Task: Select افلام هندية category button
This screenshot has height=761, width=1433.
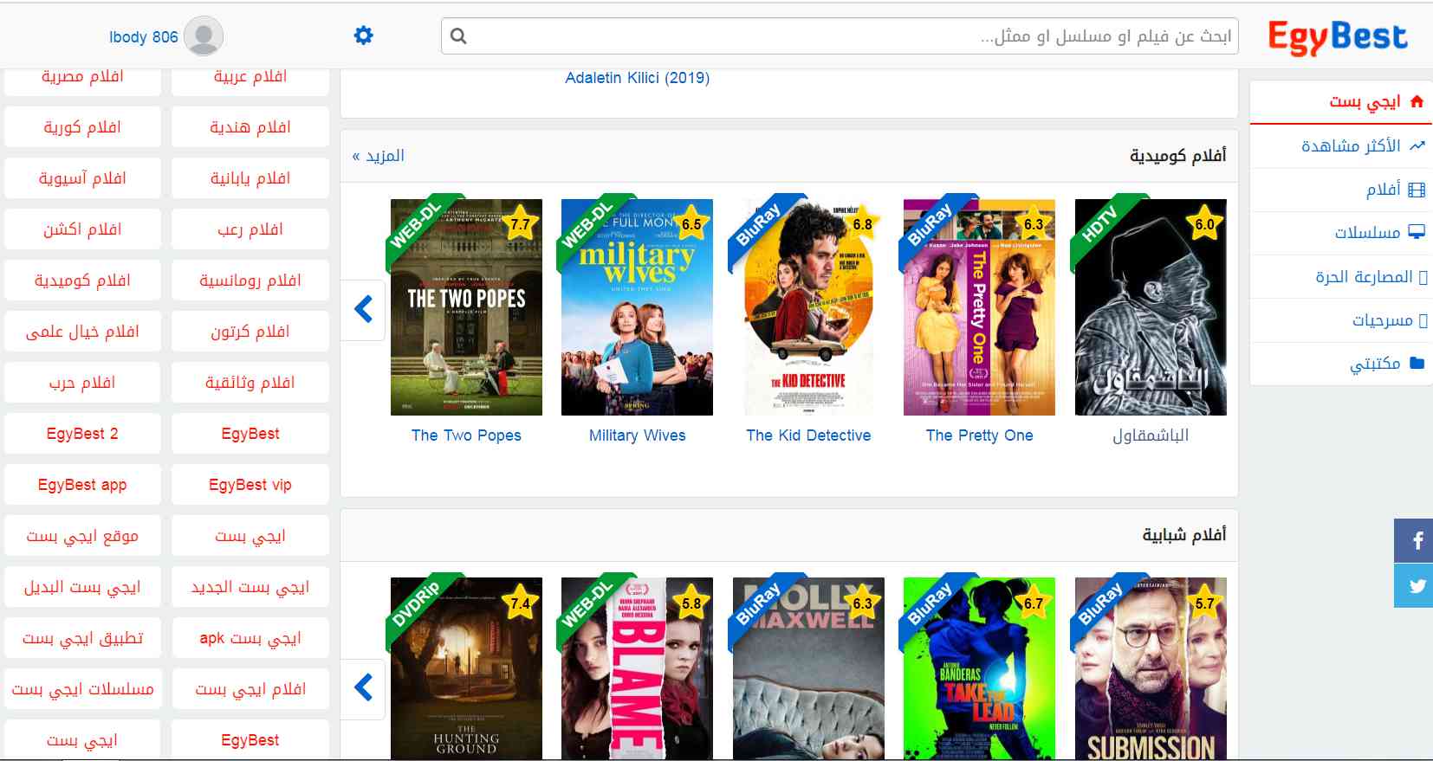Action: coord(250,127)
